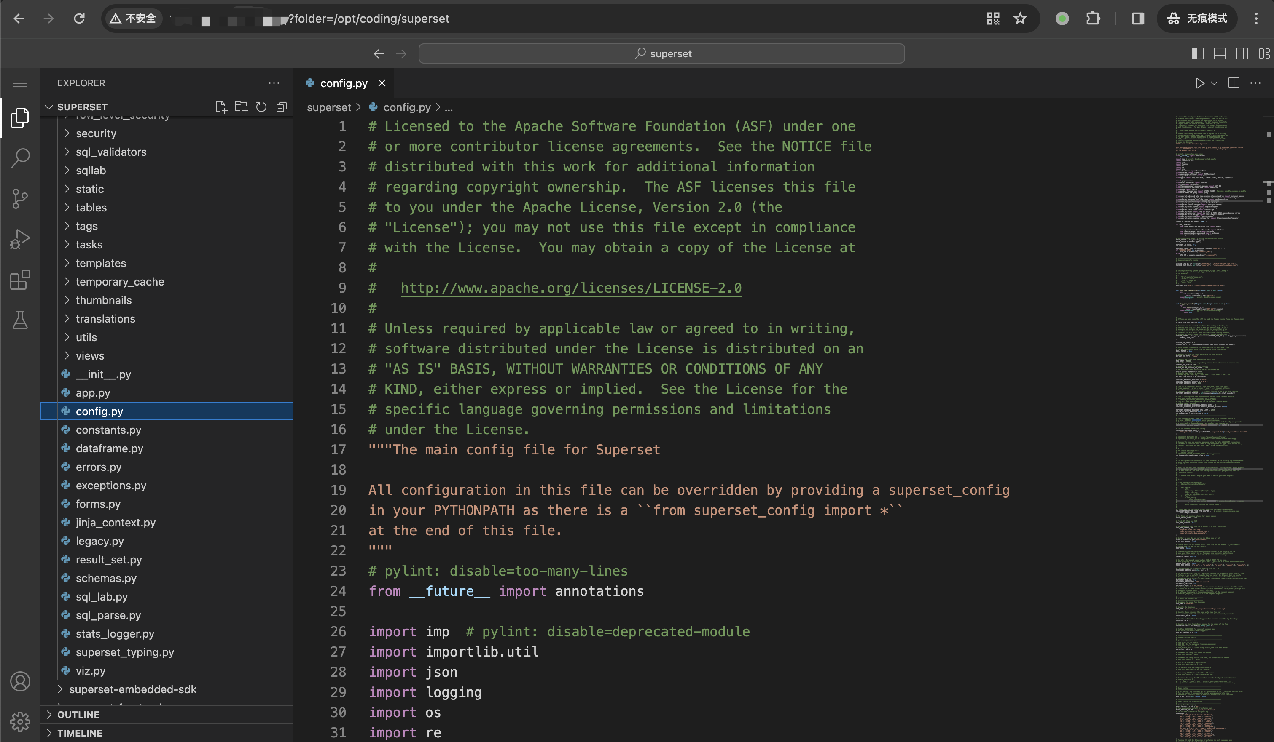Open Run and Debug view

pos(20,239)
